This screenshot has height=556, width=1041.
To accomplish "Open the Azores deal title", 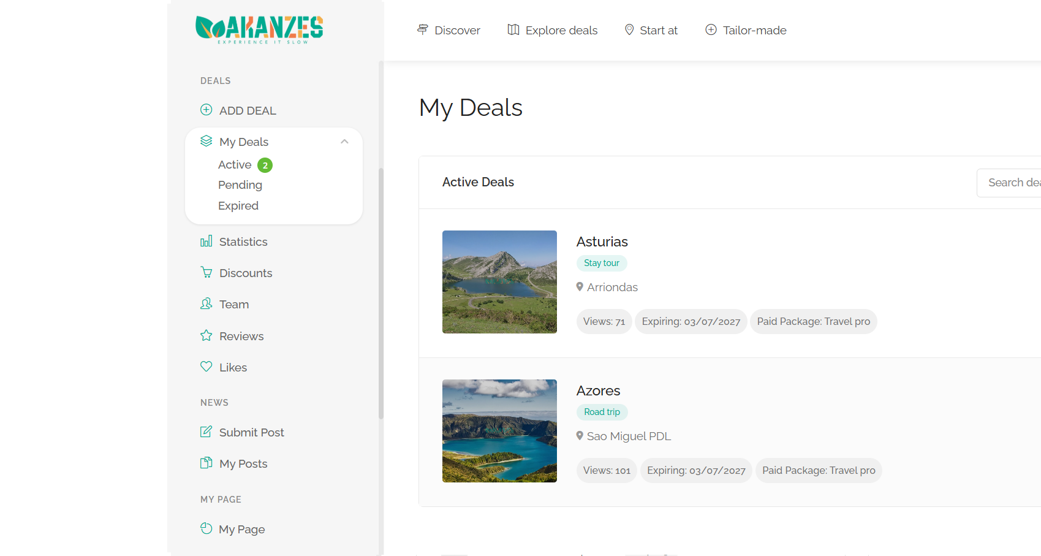I will click(x=599, y=390).
